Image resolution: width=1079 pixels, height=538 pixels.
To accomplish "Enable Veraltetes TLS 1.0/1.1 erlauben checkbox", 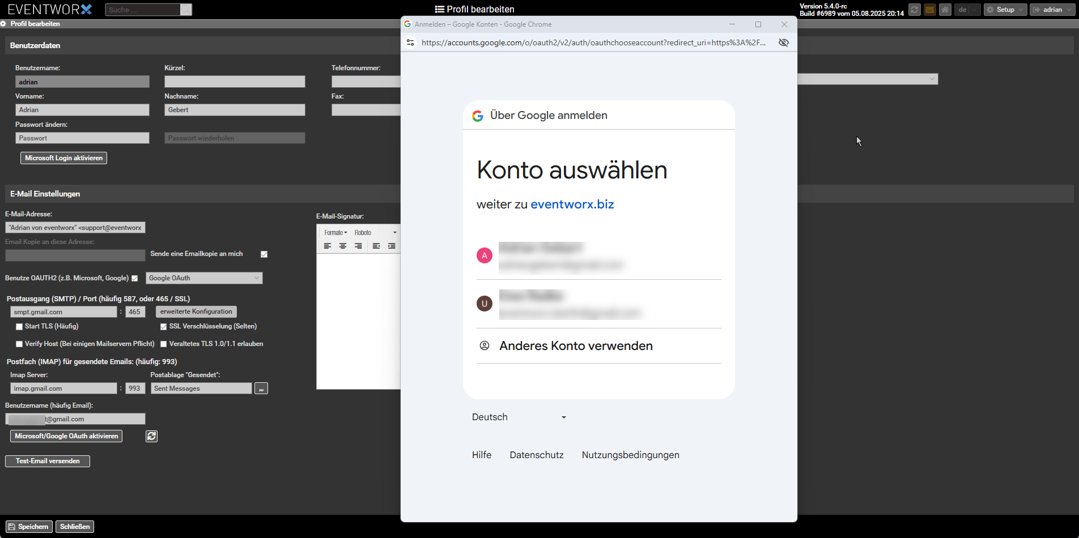I will (164, 344).
